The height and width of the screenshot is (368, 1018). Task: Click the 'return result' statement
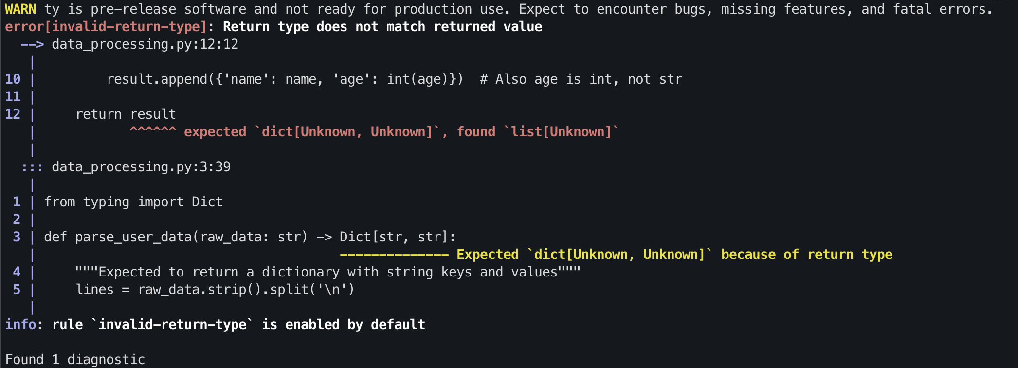pos(126,114)
